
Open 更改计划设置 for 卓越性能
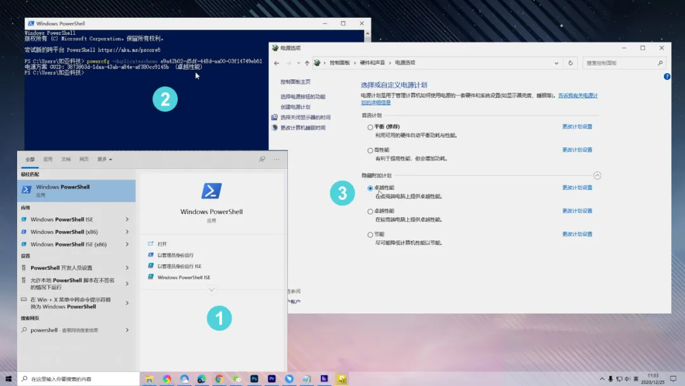point(577,188)
